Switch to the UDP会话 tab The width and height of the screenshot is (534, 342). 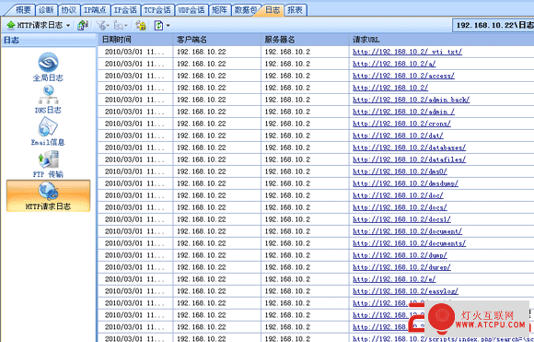(192, 10)
